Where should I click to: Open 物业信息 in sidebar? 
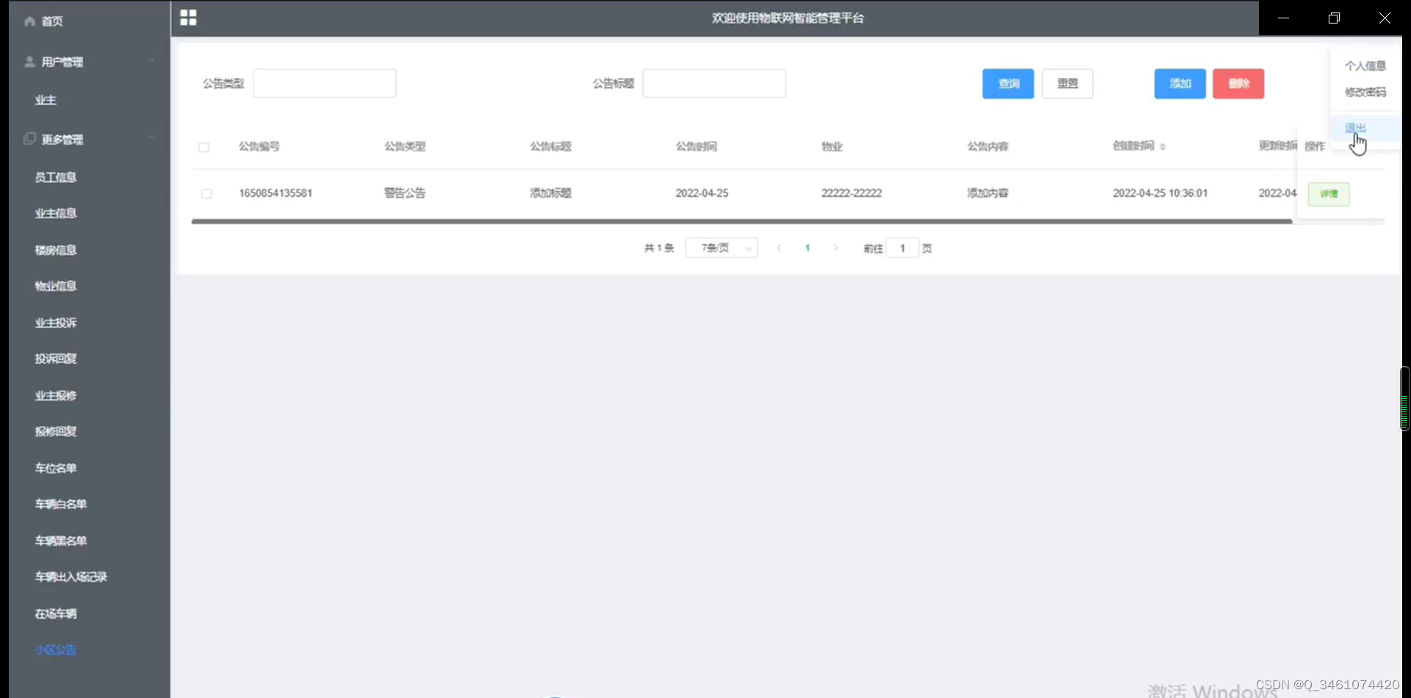click(56, 286)
